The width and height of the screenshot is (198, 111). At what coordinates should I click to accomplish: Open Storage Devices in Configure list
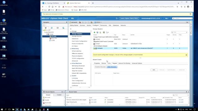[77, 36]
